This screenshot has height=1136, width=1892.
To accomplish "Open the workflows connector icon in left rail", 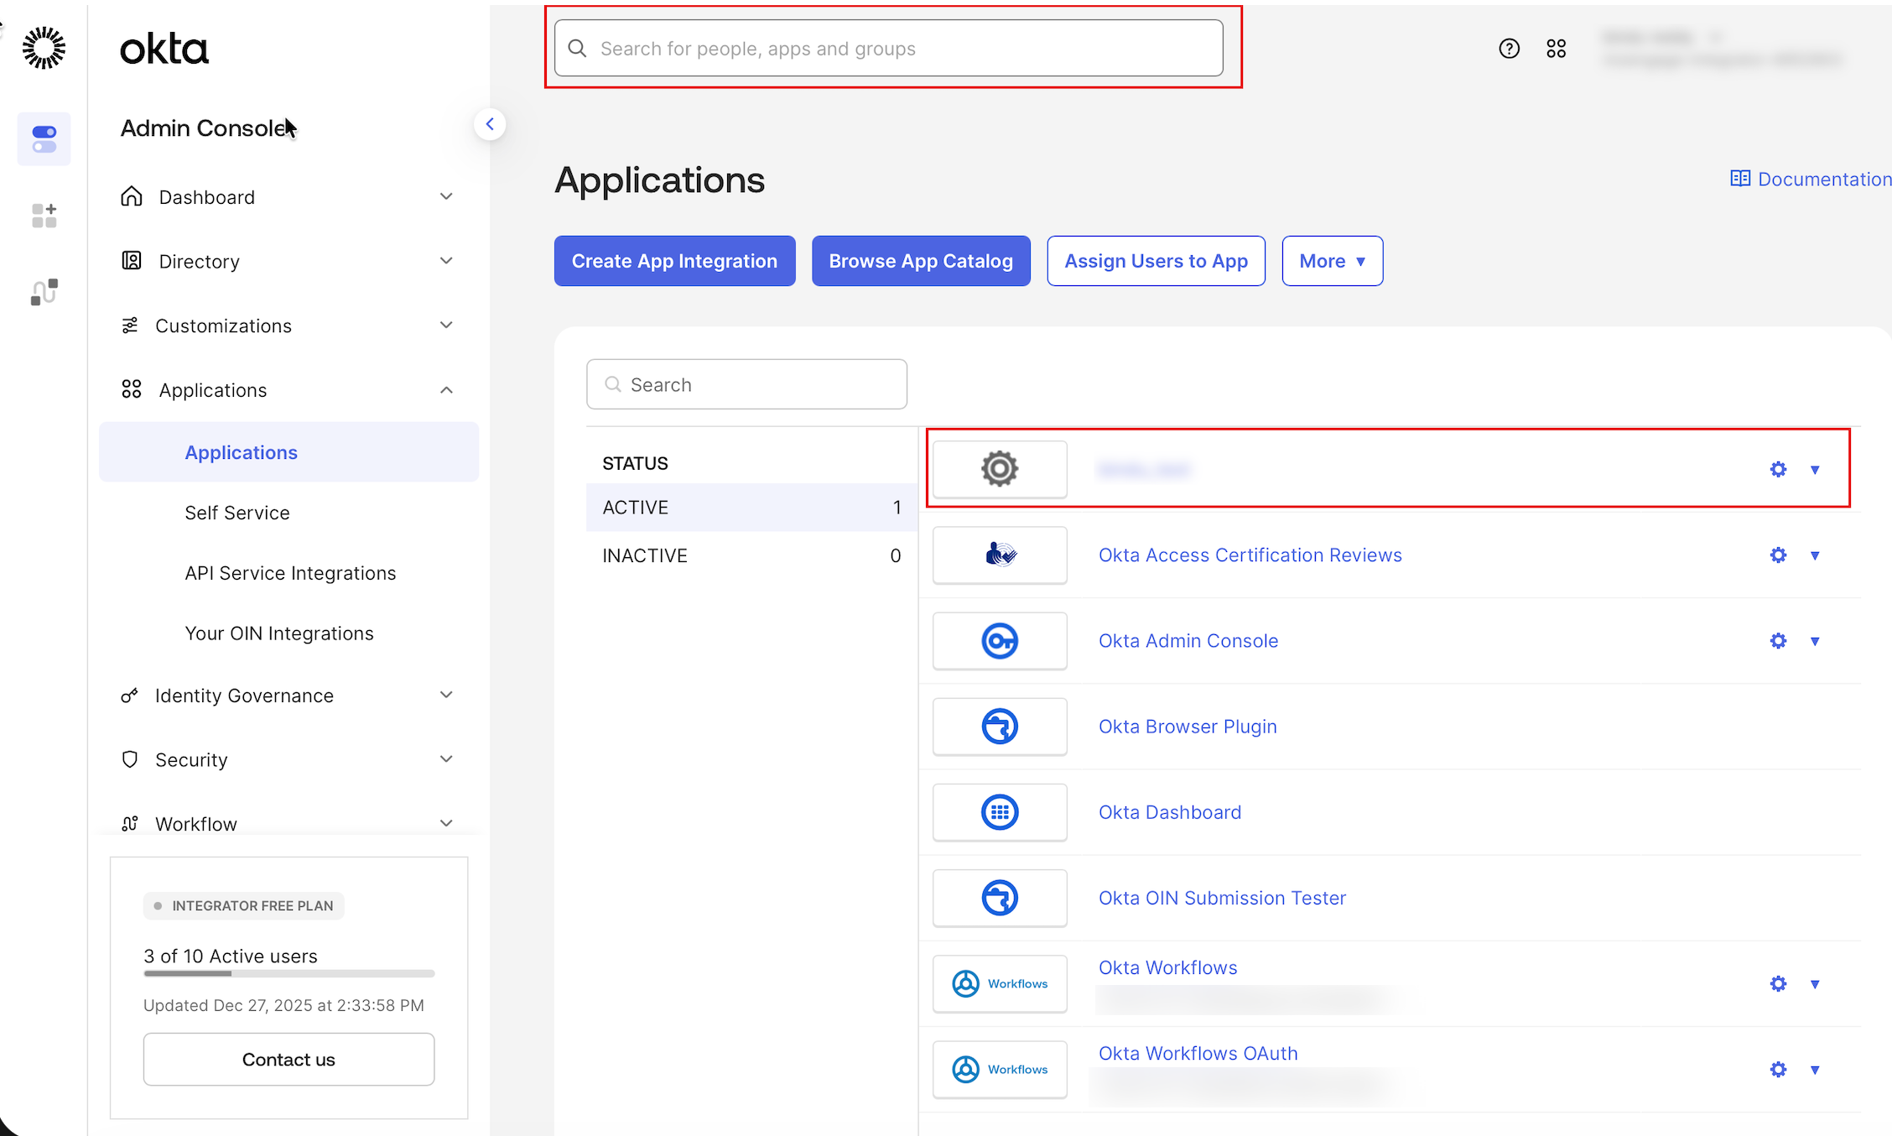I will (44, 292).
